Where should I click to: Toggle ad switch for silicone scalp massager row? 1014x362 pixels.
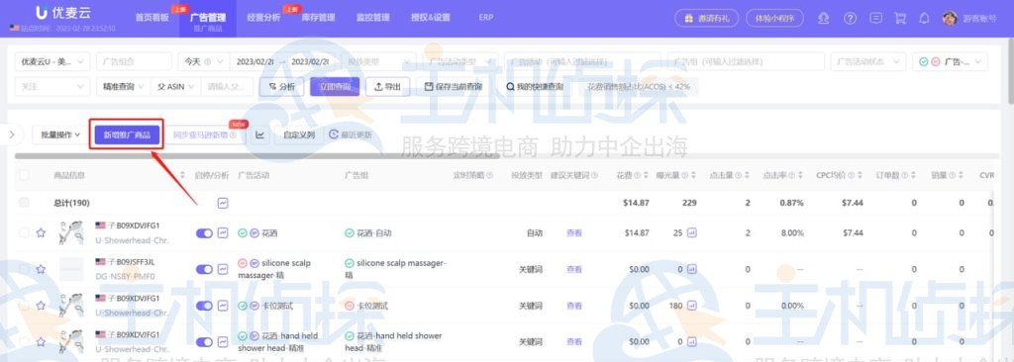[204, 269]
